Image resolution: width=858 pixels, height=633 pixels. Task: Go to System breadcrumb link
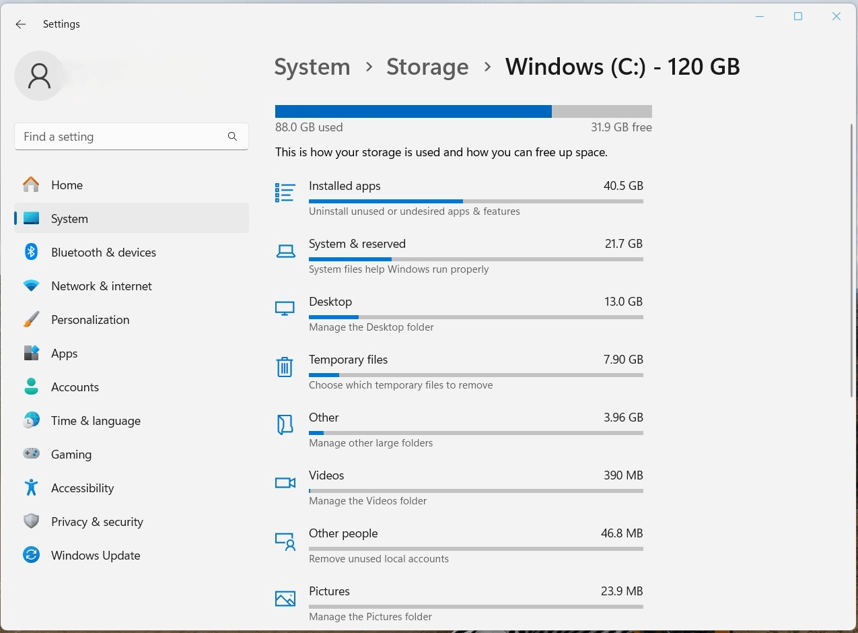[x=312, y=67]
